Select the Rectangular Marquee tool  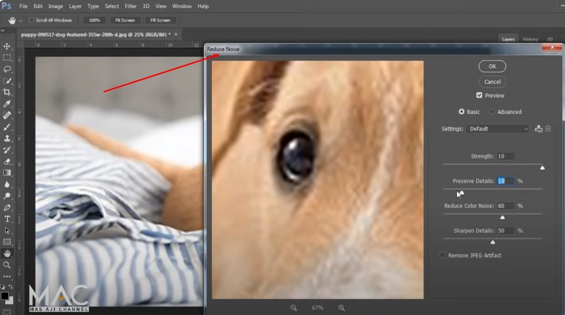pyautogui.click(x=7, y=58)
